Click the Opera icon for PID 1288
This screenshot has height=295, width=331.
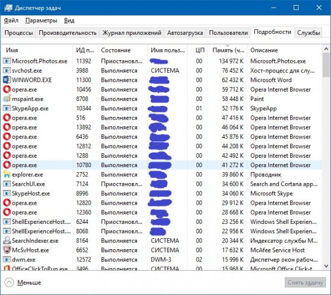[7, 155]
